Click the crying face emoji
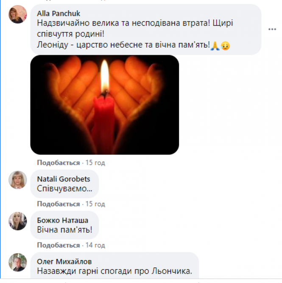The height and width of the screenshot is (283, 282). [225, 45]
